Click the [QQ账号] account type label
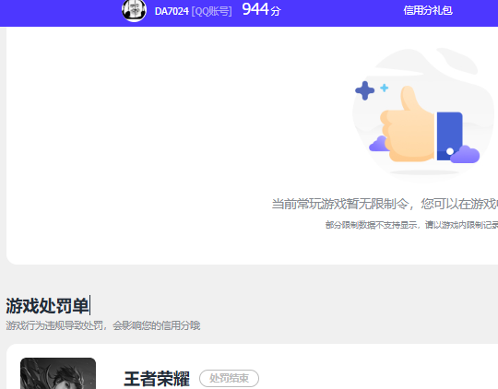The height and width of the screenshot is (389, 498). (211, 11)
